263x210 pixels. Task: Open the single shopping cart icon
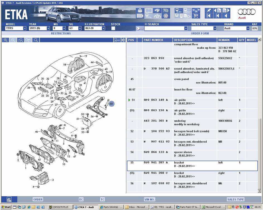click(196, 16)
